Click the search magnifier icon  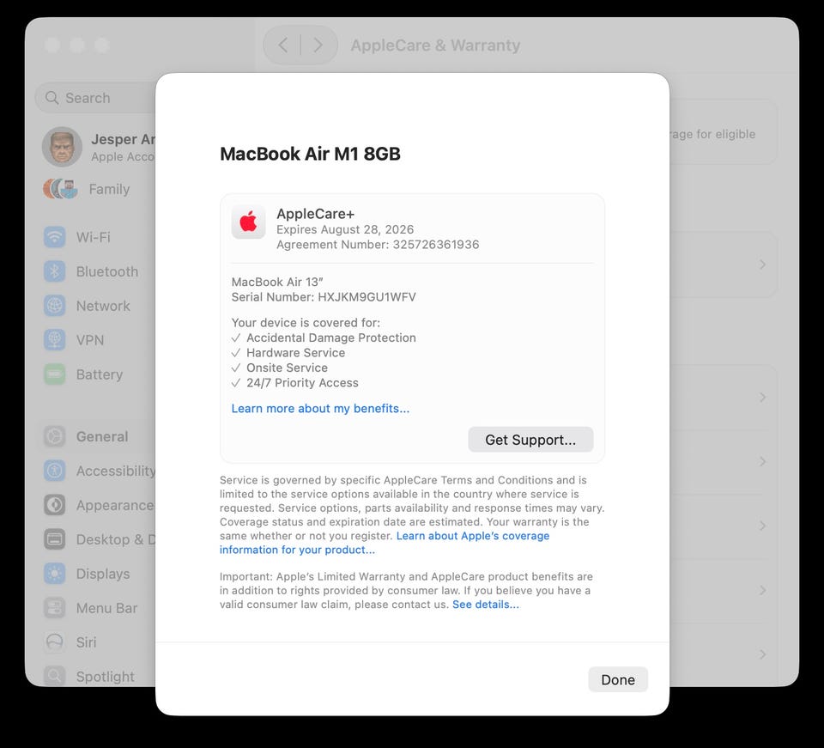coord(51,98)
